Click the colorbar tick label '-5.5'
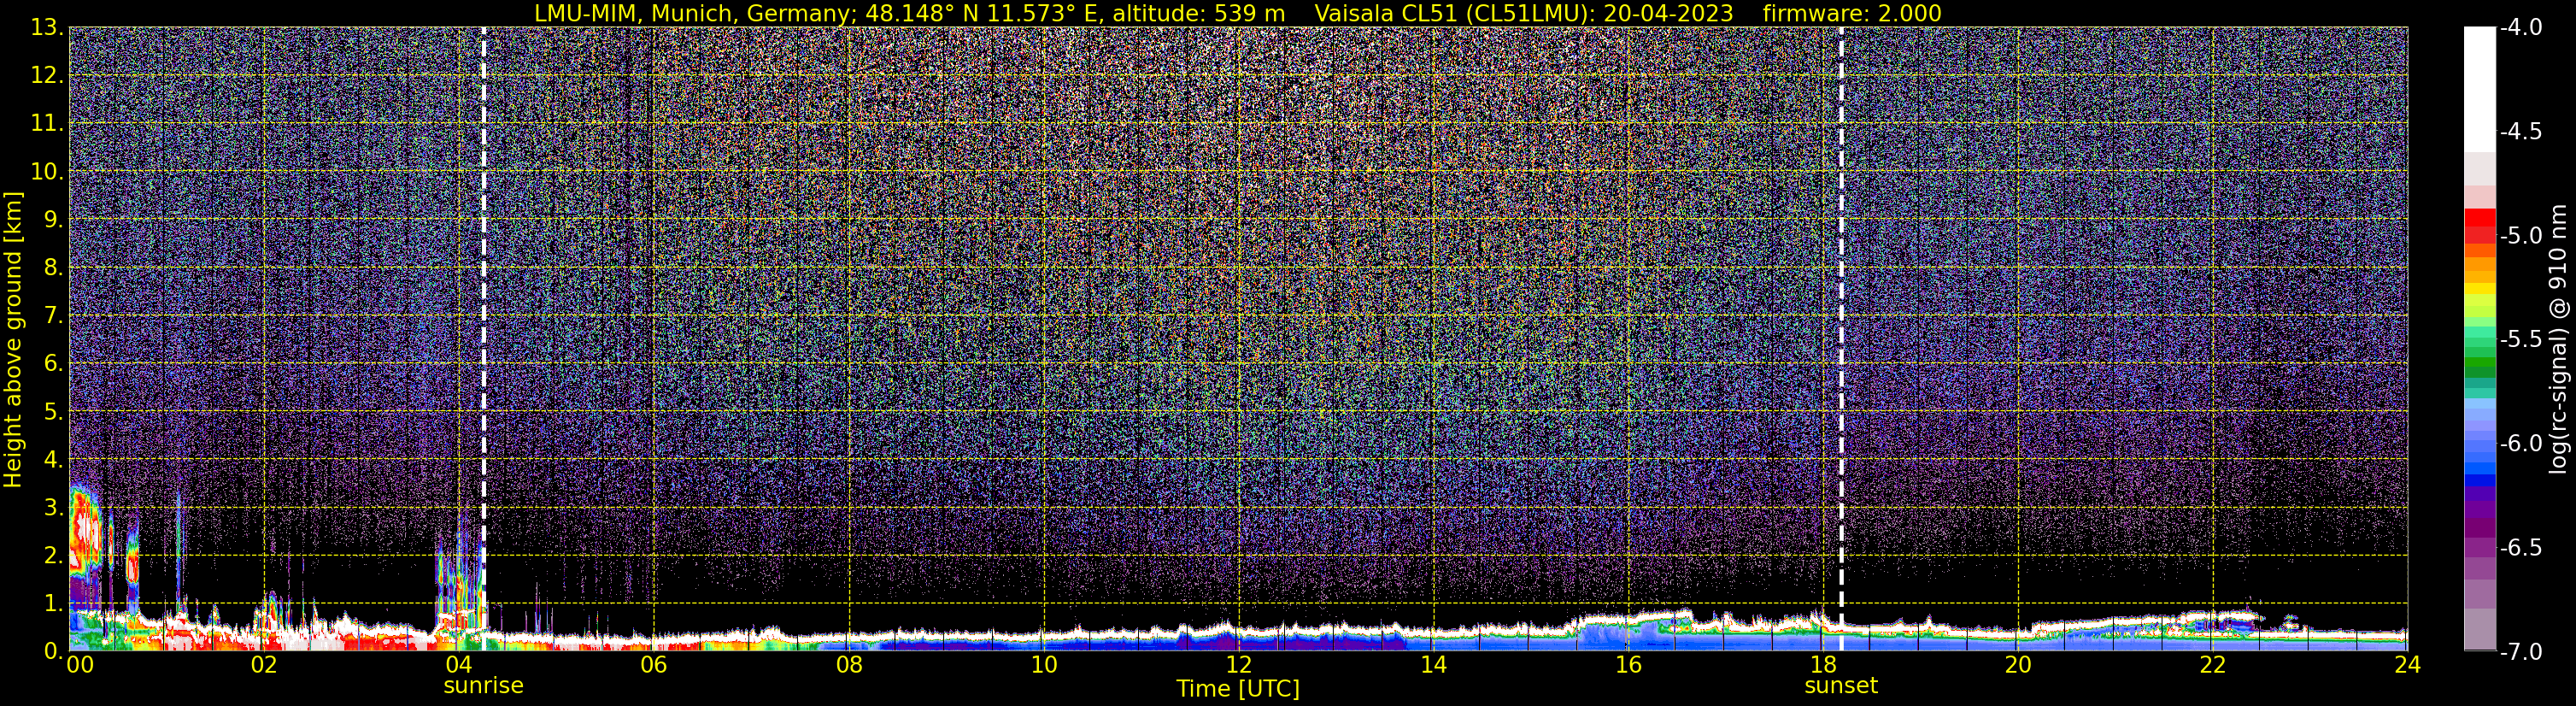The image size is (2576, 706). pos(2521,340)
